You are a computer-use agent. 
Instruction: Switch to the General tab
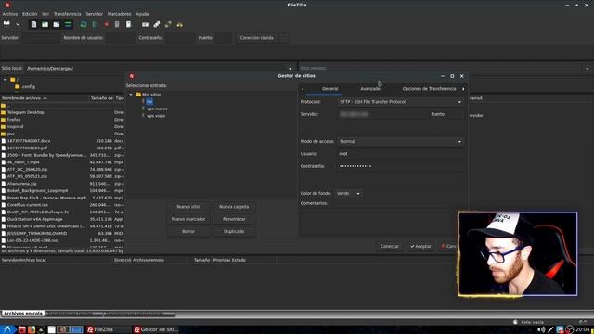(x=330, y=89)
